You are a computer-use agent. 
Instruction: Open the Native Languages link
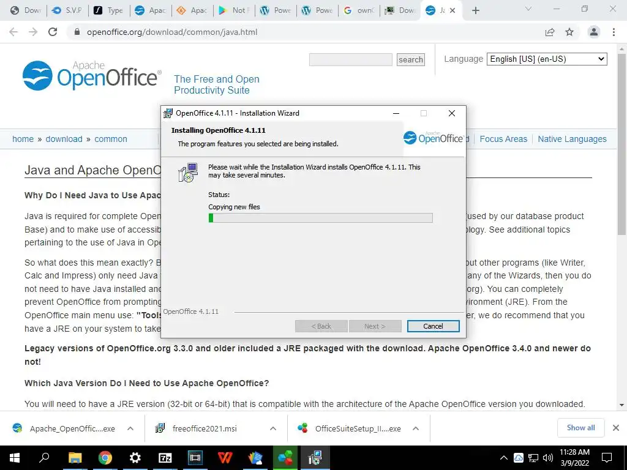pos(572,139)
